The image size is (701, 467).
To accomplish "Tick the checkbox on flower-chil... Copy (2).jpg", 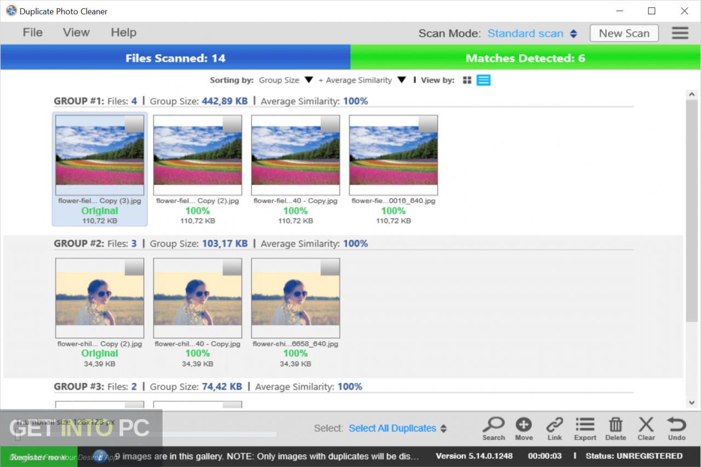I will (135, 267).
